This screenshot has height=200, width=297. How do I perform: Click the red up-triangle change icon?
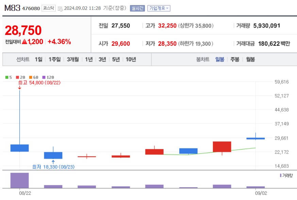click(x=24, y=42)
